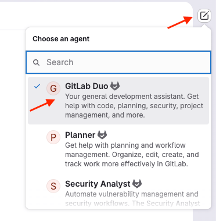
Task: Click the blue checkmark next to GitLab Duo
Action: tap(37, 86)
